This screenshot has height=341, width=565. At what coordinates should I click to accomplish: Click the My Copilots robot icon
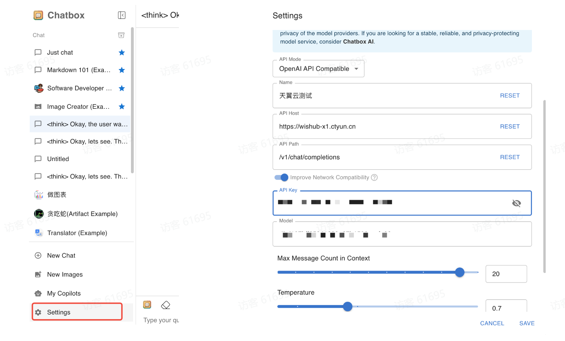pos(38,293)
